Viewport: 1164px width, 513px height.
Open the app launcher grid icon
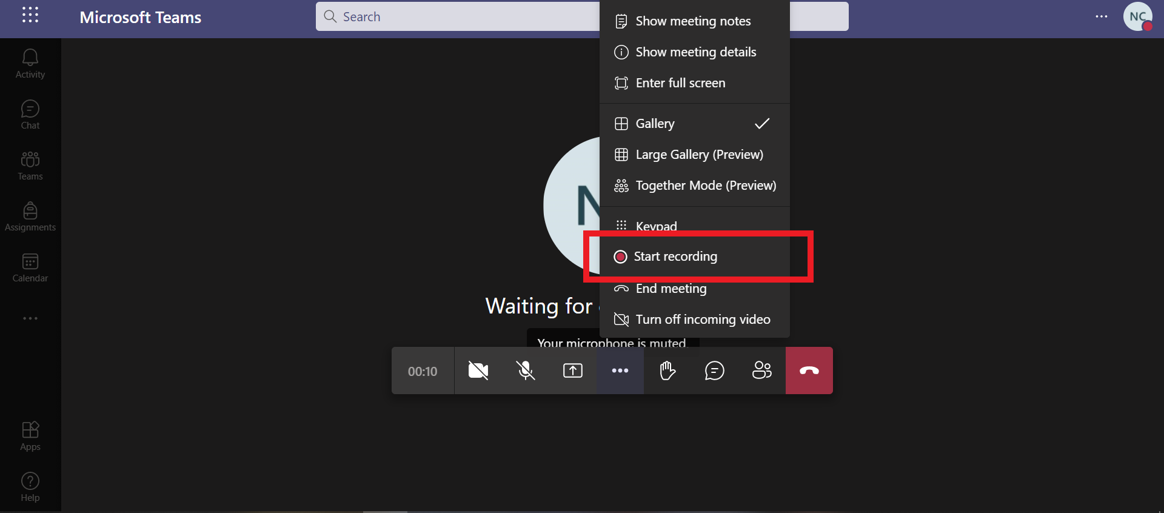30,15
